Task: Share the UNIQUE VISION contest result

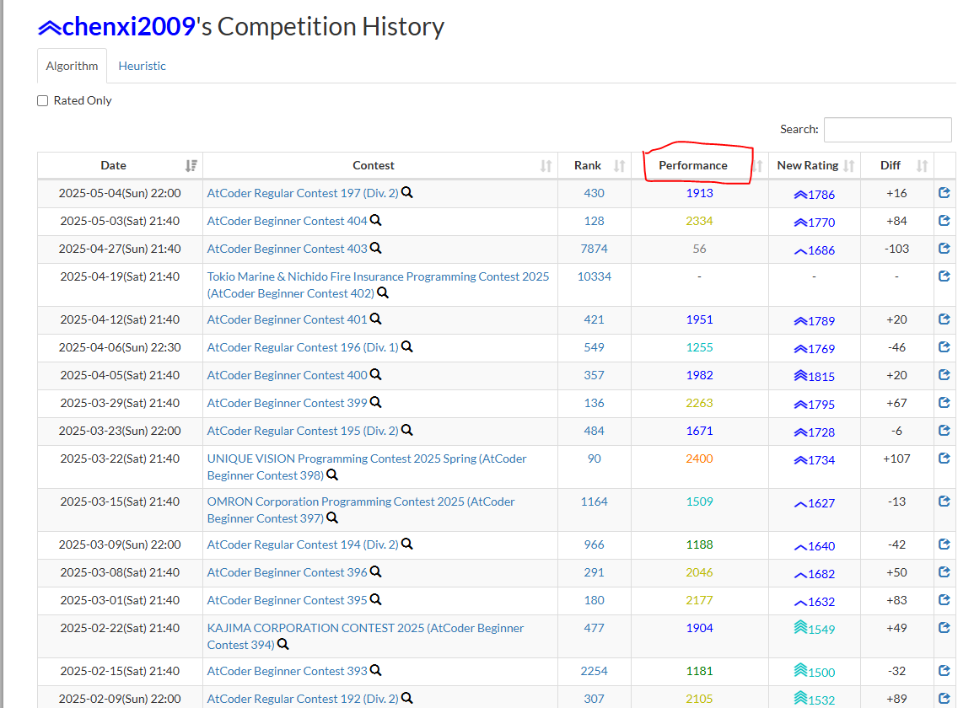Action: pos(944,459)
